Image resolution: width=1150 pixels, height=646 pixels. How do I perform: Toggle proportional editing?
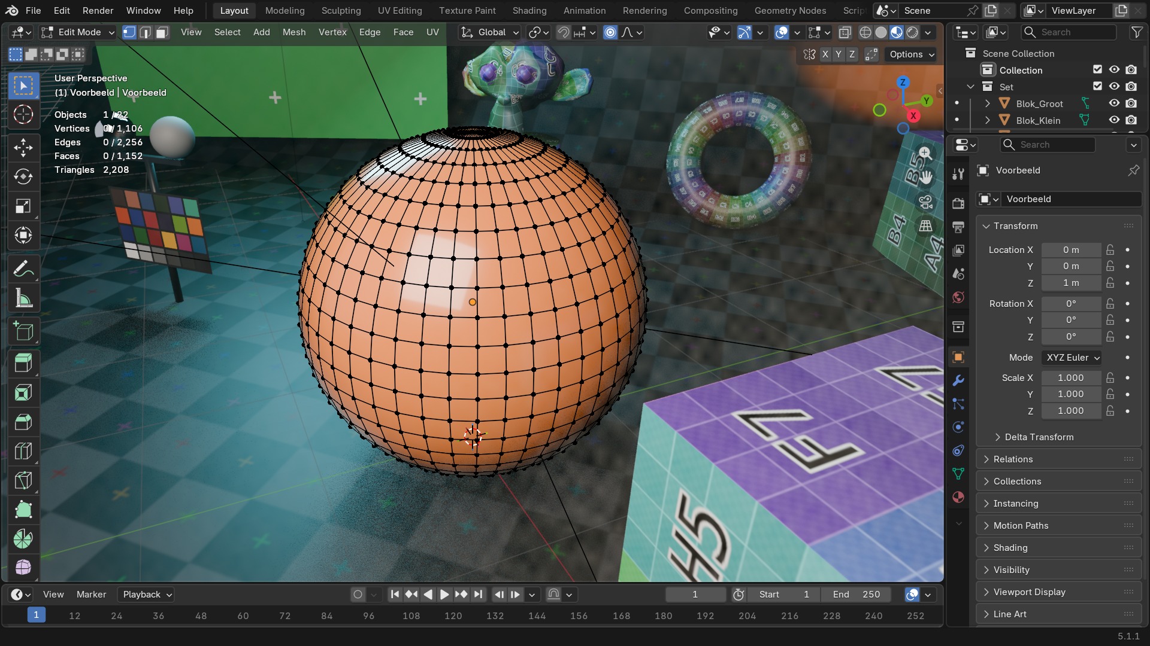point(610,32)
